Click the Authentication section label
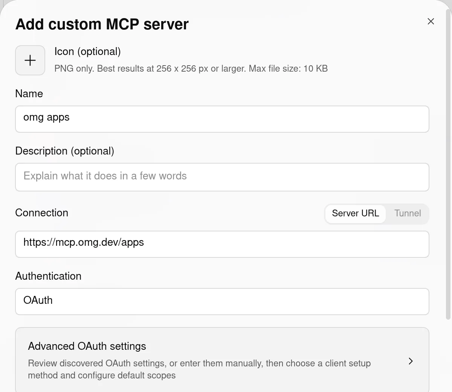 tap(48, 276)
